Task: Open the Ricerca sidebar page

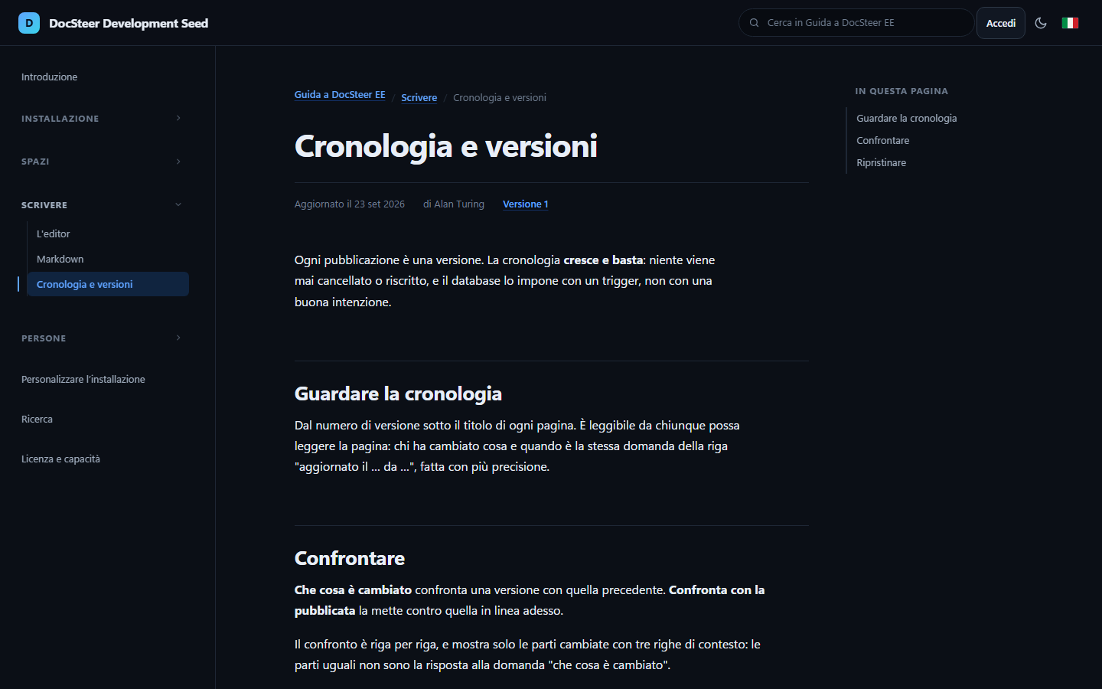Action: tap(37, 420)
